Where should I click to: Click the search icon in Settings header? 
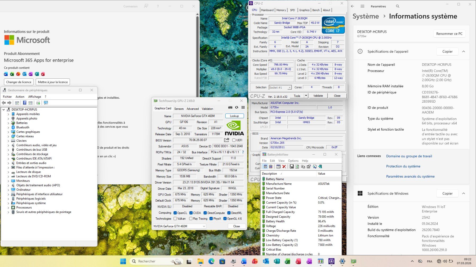point(397,6)
